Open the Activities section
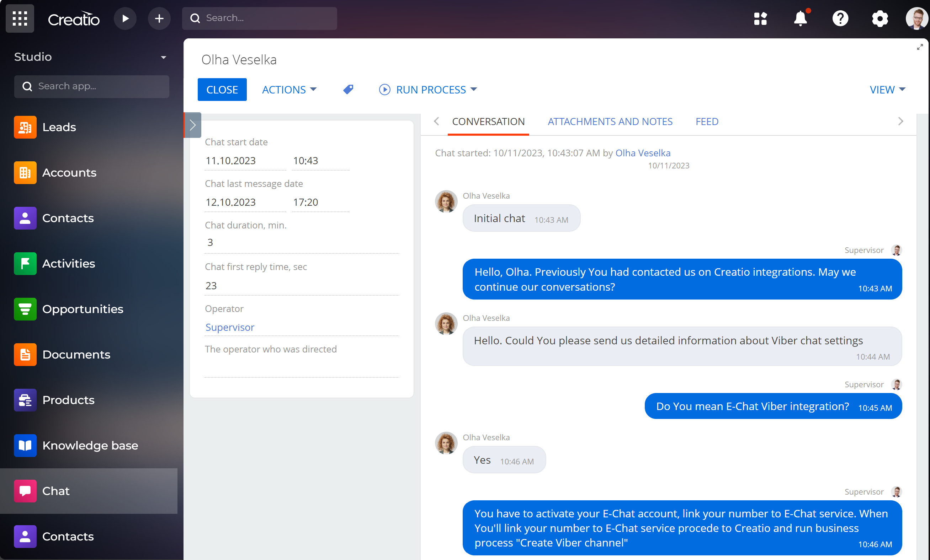 pos(69,264)
